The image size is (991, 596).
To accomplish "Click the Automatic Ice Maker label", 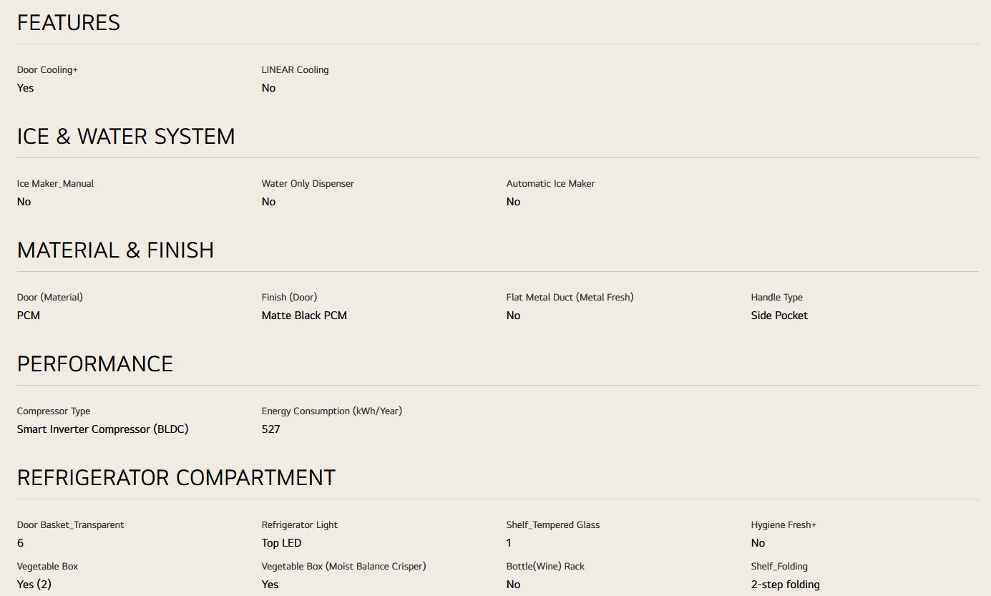I will [550, 184].
